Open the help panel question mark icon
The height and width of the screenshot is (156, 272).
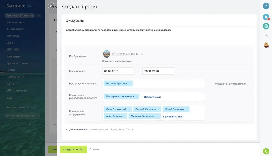(x=266, y=6)
